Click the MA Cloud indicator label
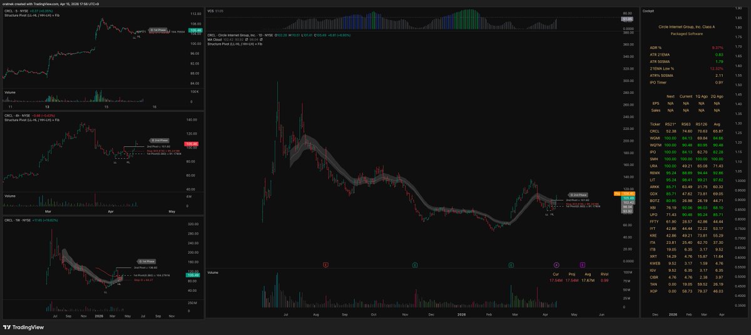This screenshot has width=751, height=335. coord(215,39)
